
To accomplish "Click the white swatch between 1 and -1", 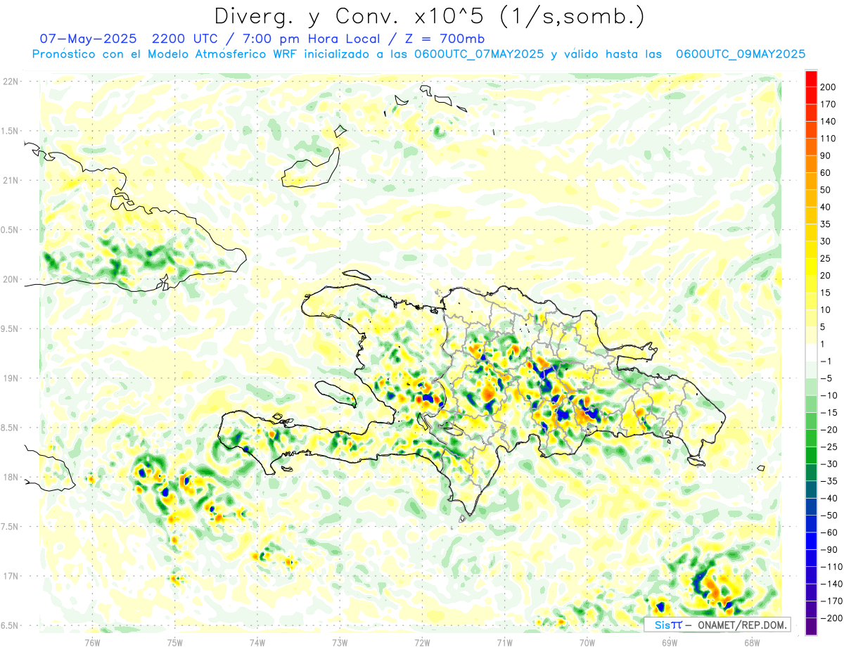I will coord(811,352).
